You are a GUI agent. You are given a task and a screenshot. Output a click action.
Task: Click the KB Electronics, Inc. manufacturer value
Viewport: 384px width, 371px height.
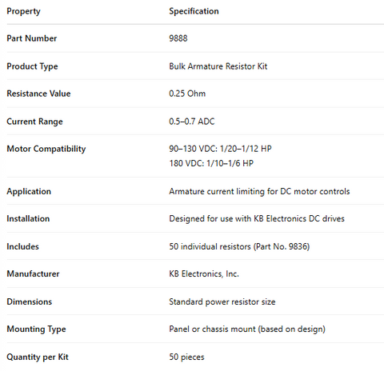tap(204, 273)
